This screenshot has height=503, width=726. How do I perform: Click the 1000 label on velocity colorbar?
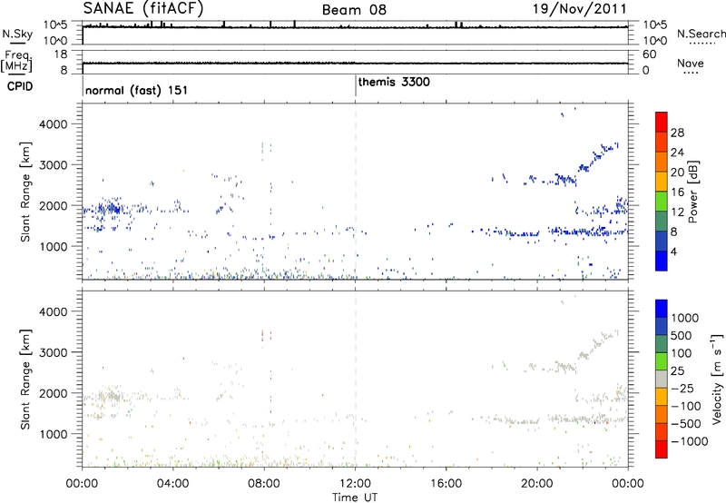685,318
